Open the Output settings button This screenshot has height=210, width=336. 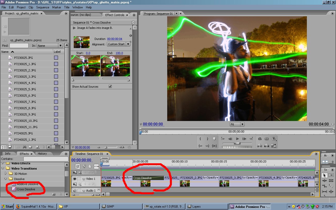pyautogui.click(x=274, y=139)
